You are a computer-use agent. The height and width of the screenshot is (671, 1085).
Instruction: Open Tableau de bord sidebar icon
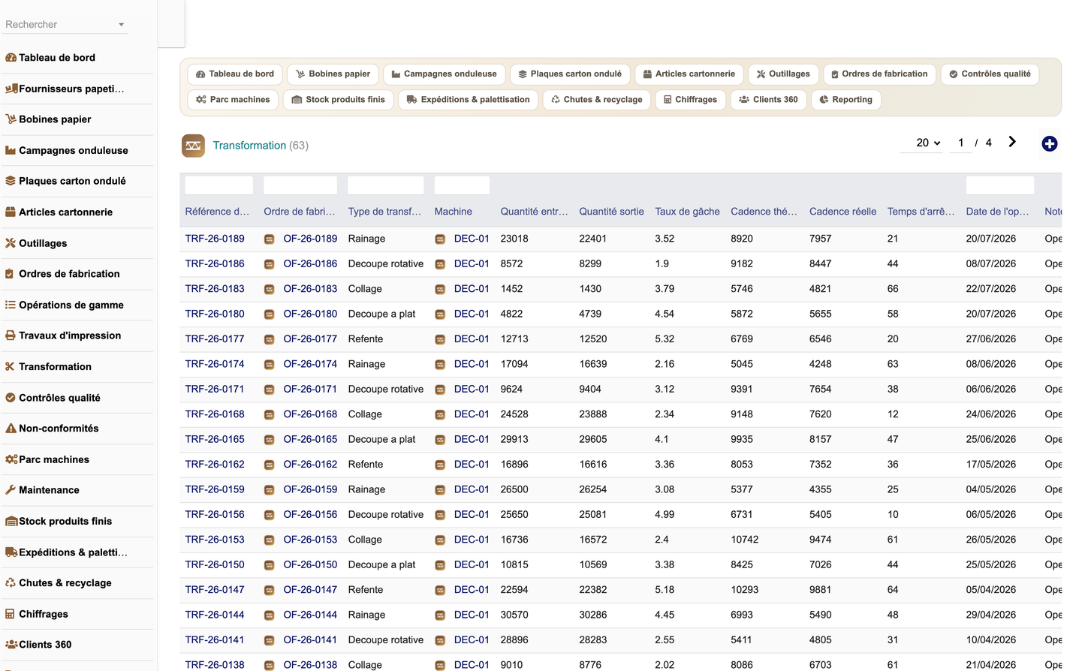[11, 58]
